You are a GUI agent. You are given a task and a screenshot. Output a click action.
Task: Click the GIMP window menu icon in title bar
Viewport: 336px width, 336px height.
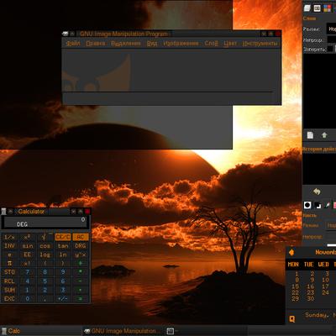66,34
